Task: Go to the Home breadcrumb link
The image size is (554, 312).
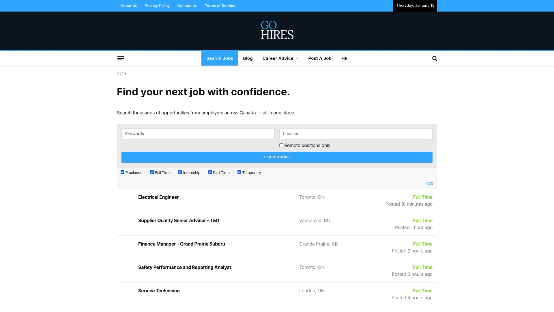Action: [121, 73]
